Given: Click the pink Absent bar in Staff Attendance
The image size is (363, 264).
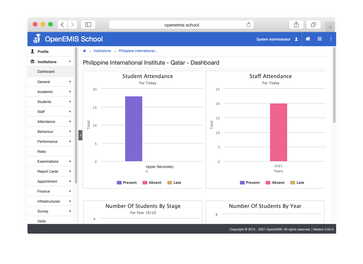Looking at the screenshot, I should coord(279,132).
